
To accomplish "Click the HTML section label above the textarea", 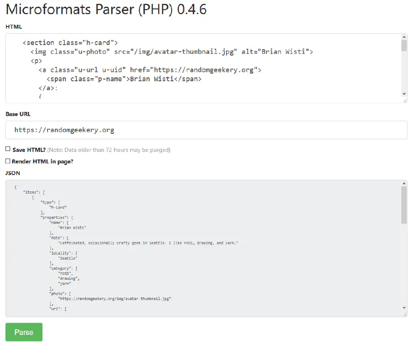I will pyautogui.click(x=13, y=27).
